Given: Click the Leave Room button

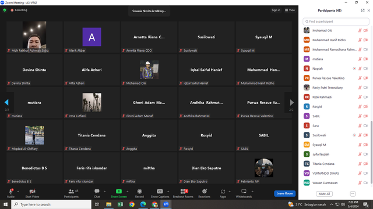Looking at the screenshot, I should pyautogui.click(x=285, y=193).
